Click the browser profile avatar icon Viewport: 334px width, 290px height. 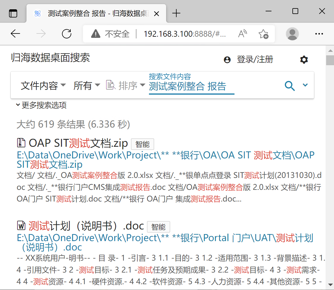coord(292,34)
